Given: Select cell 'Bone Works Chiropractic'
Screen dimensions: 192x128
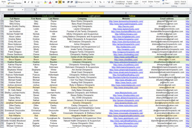Looking at the screenshot, I should [82, 21].
